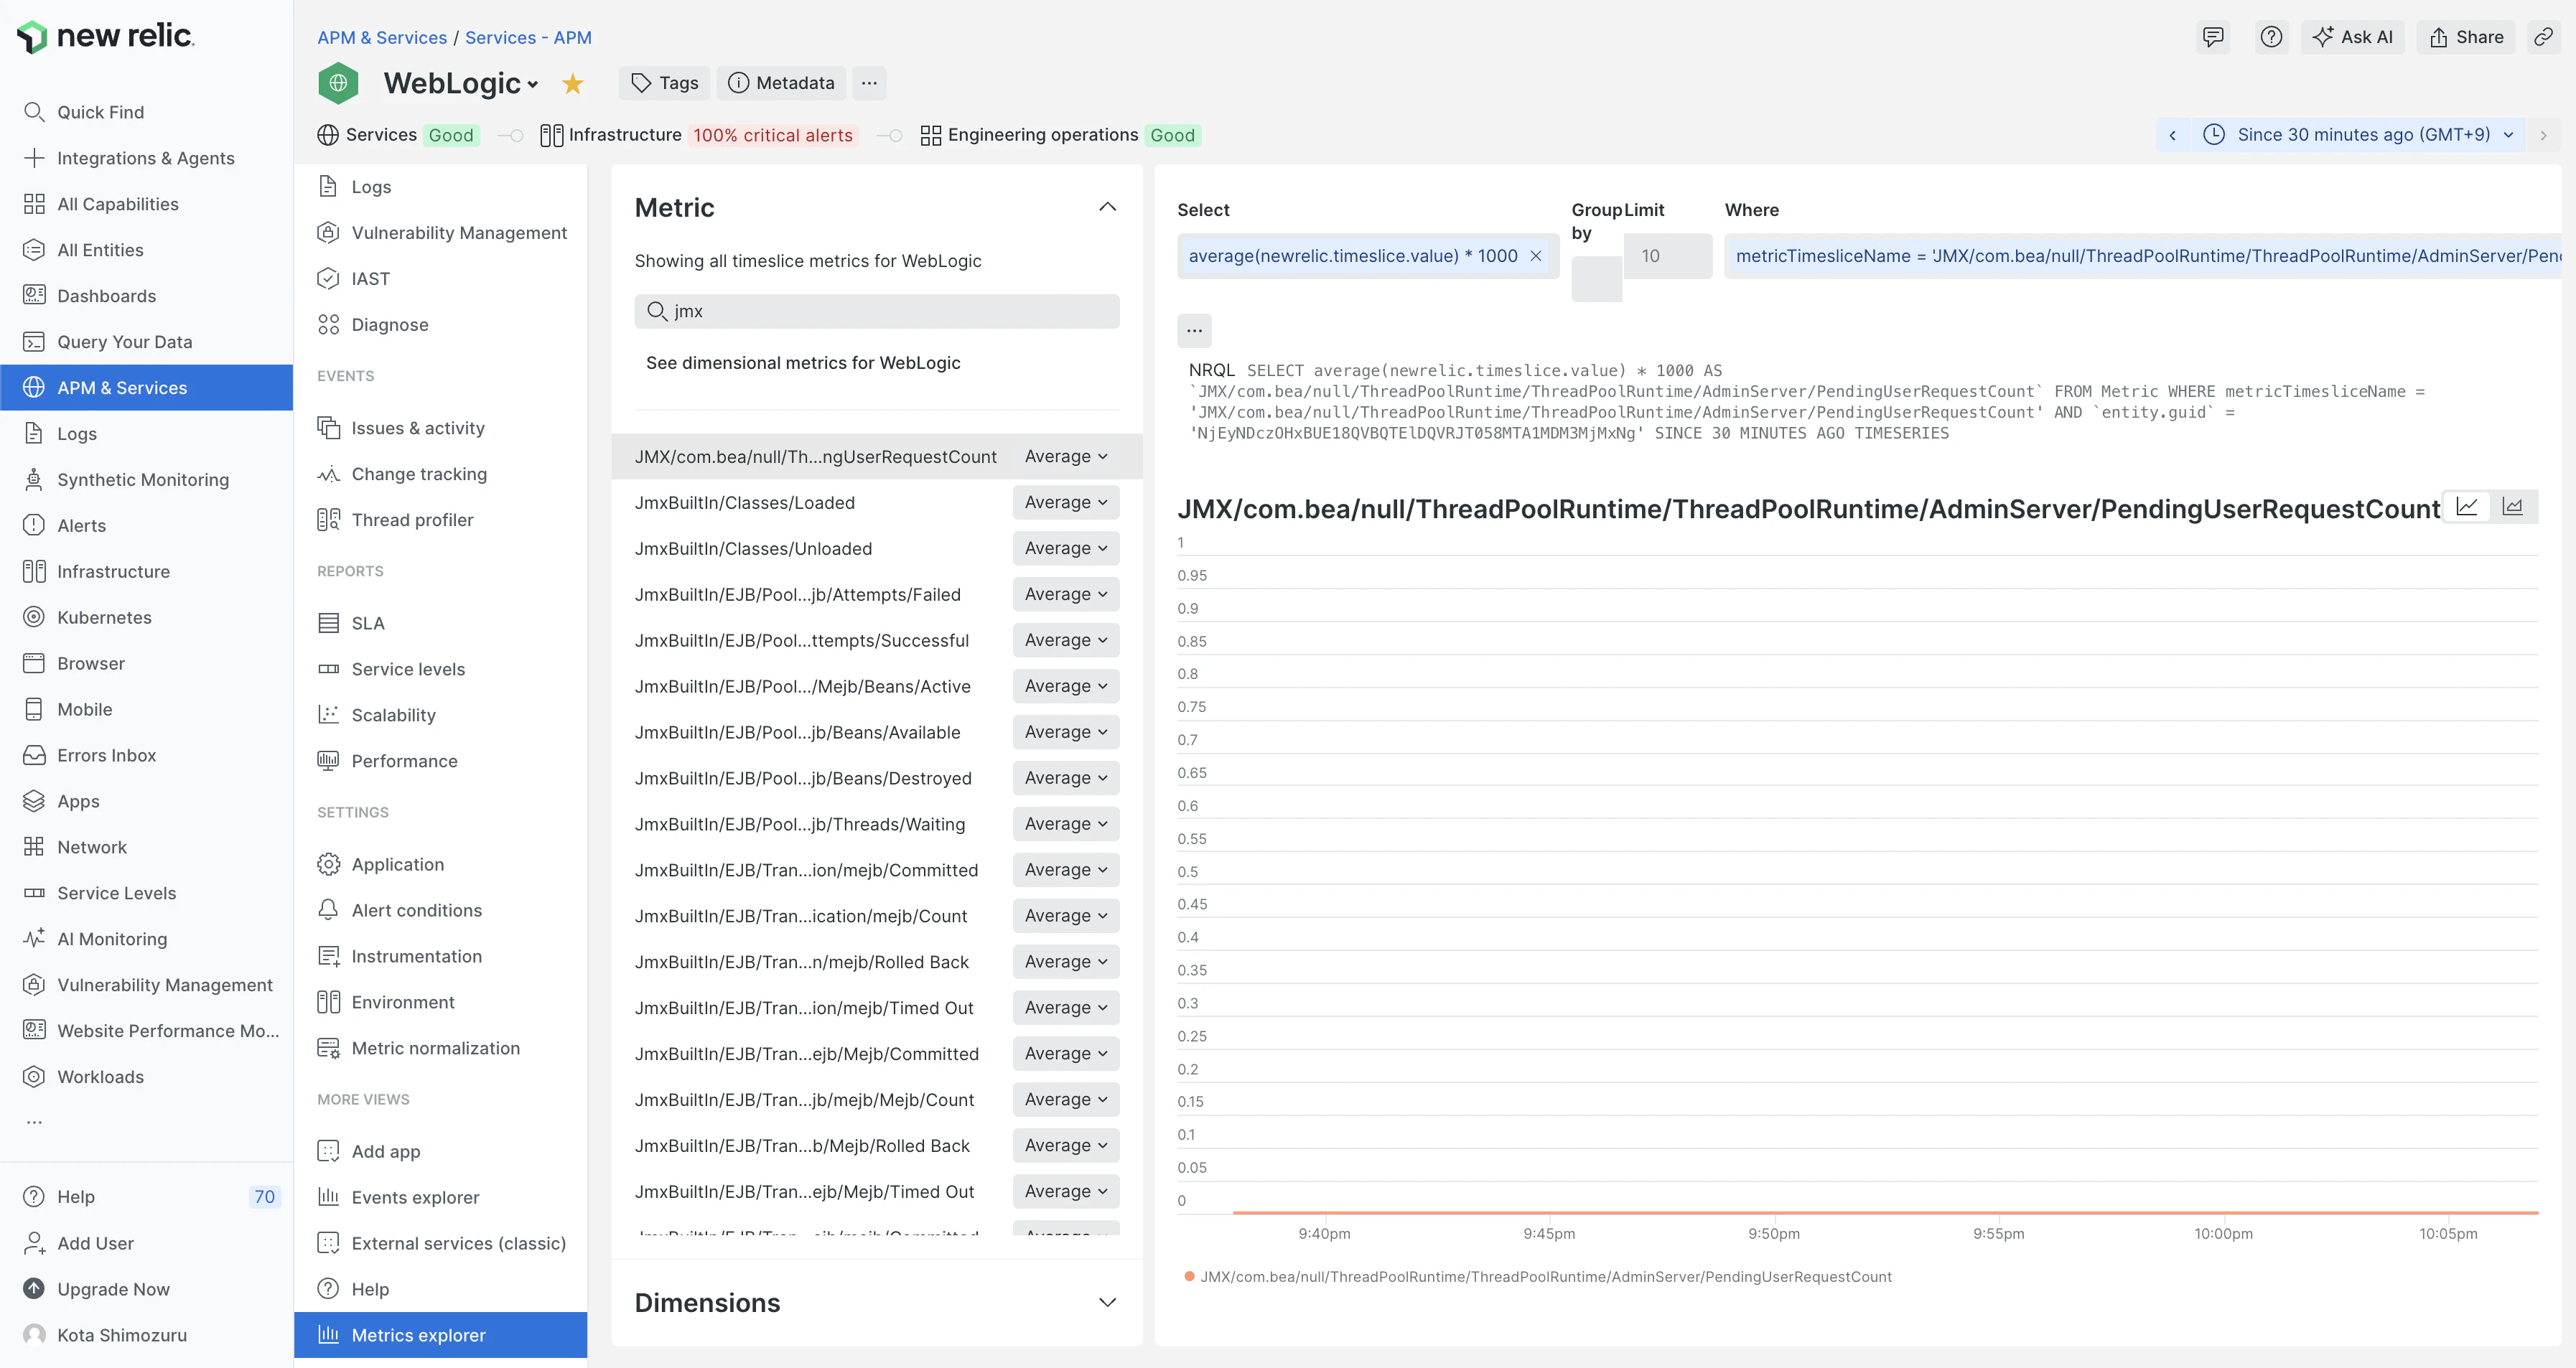Open Average dropdown for the selected PendingUserRequestCount metric

click(1066, 456)
